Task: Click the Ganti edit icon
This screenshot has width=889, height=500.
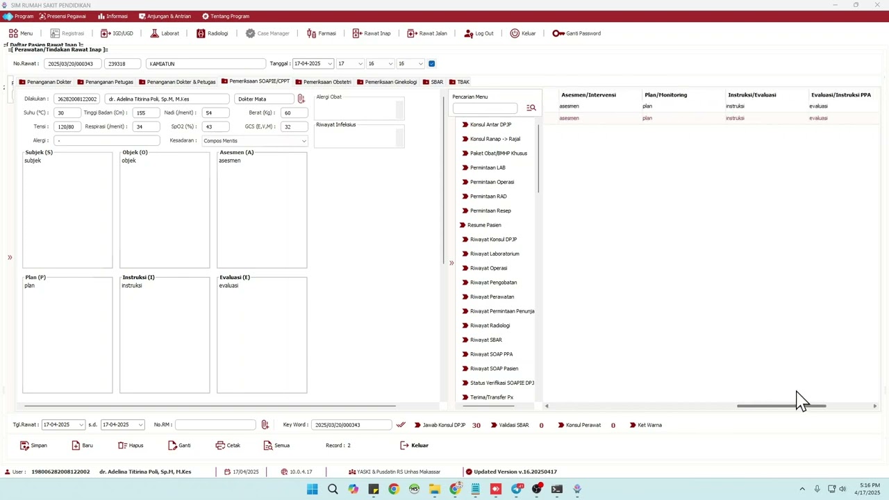Action: 172,445
